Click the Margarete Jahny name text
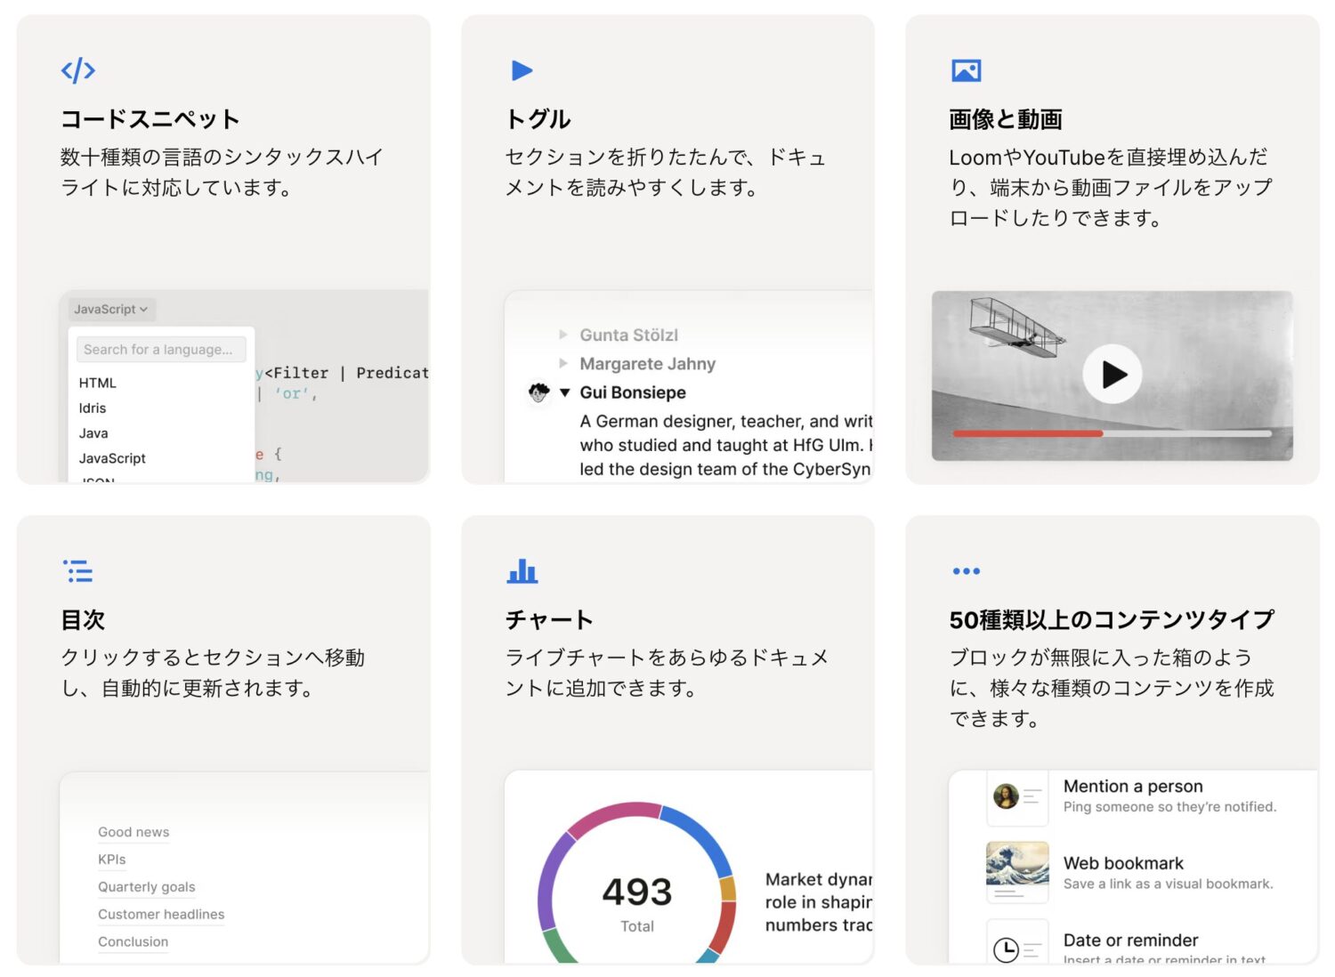 point(648,363)
